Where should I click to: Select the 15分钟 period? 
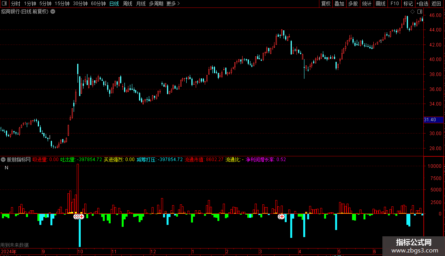pyautogui.click(x=62, y=4)
